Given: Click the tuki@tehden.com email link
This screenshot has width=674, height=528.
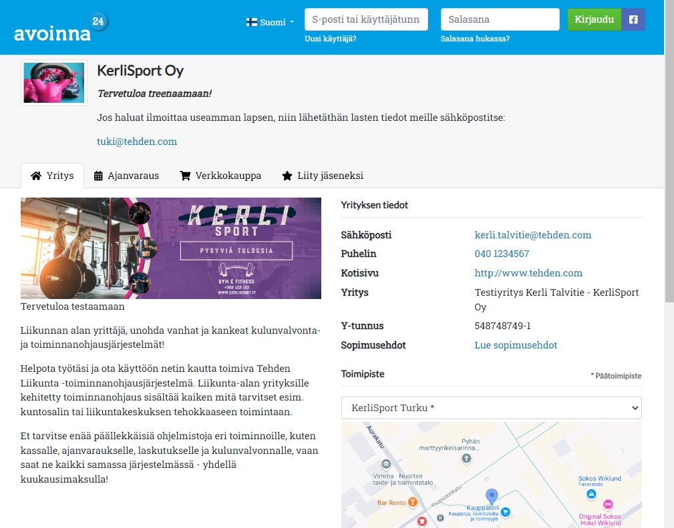Looking at the screenshot, I should (137, 142).
